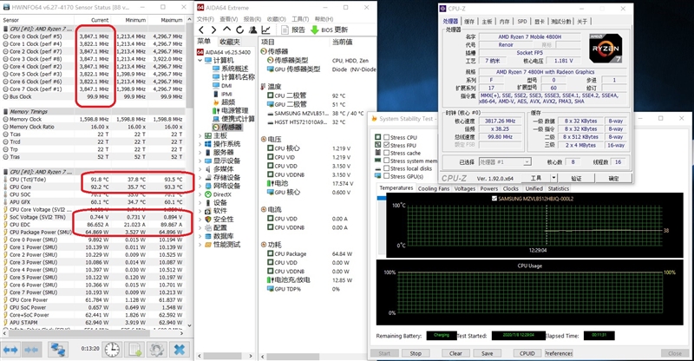This screenshot has width=694, height=361.
Task: Expand the 主板 tree node
Action: coord(200,136)
